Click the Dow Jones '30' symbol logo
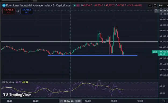168x103 pixels. [4, 5]
